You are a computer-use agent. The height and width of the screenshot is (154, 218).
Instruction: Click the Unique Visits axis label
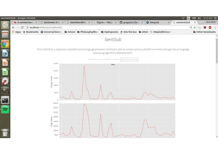tap(51, 82)
